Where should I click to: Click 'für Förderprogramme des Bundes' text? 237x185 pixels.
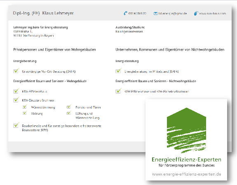pos(187,165)
